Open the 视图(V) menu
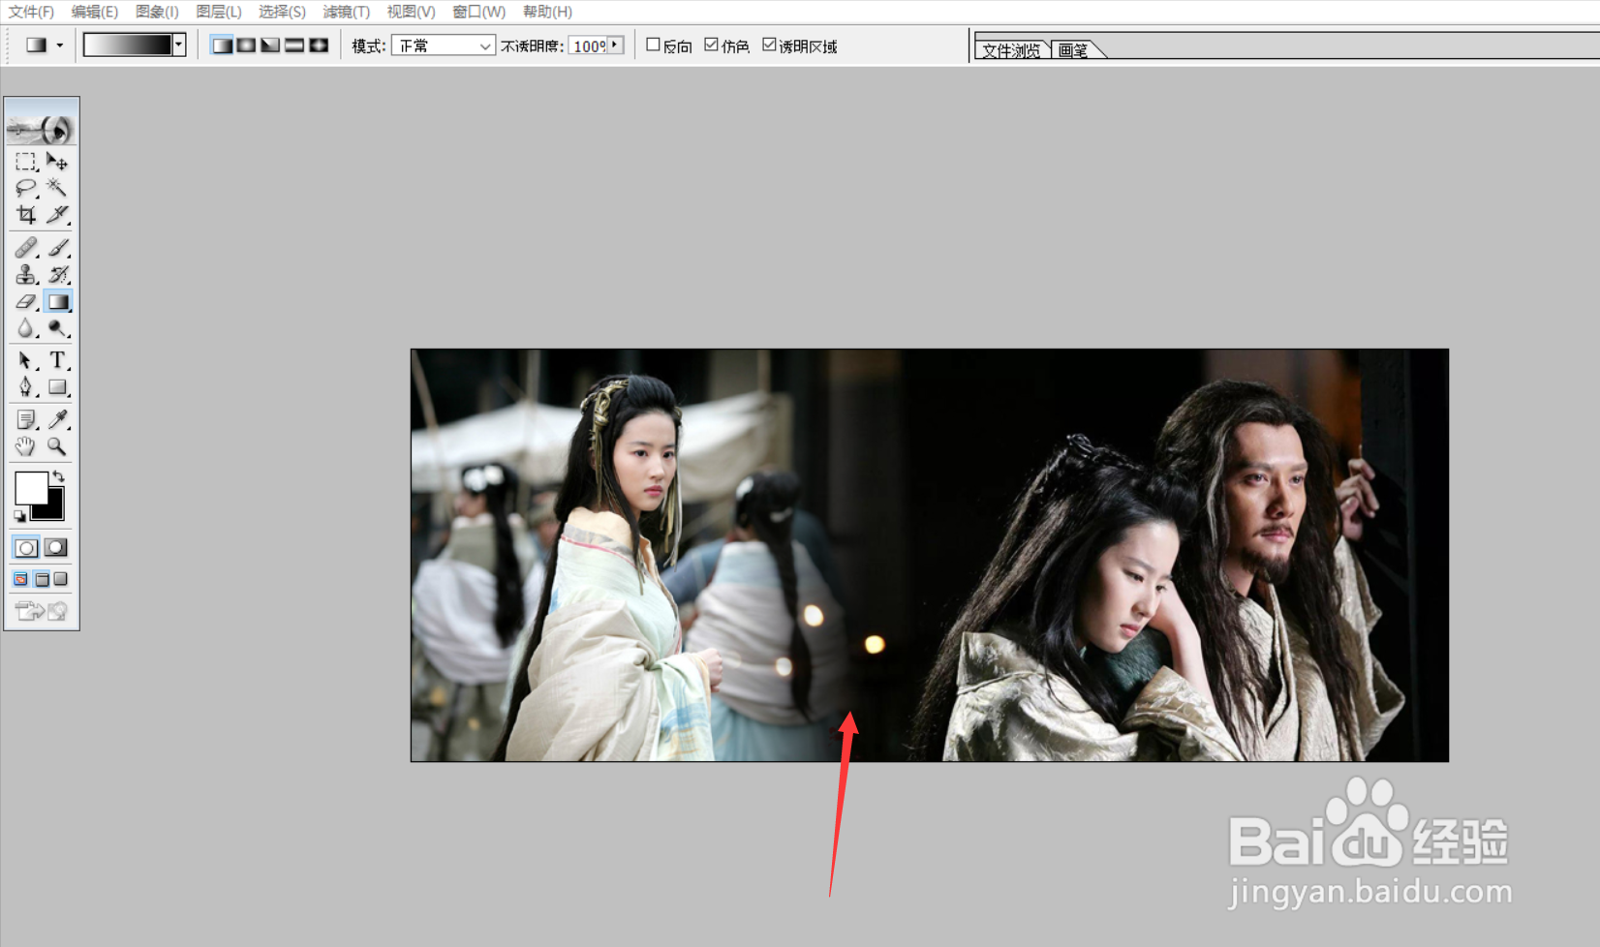This screenshot has width=1600, height=947. click(411, 12)
